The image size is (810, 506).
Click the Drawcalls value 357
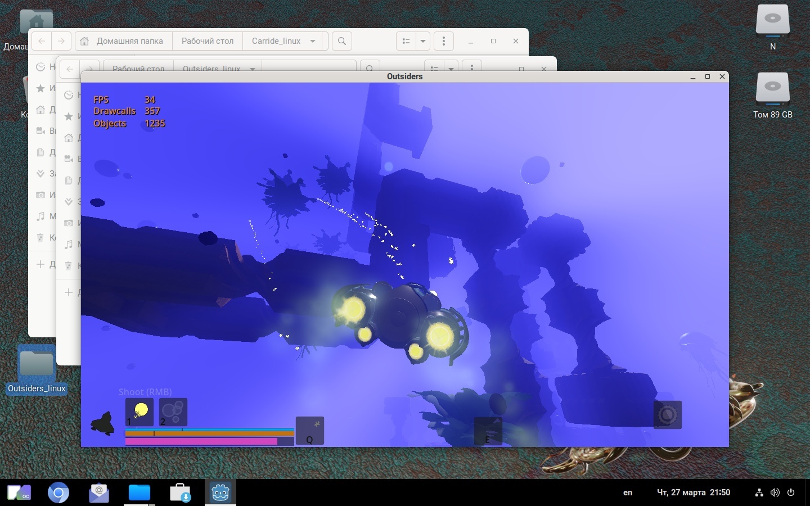click(152, 111)
